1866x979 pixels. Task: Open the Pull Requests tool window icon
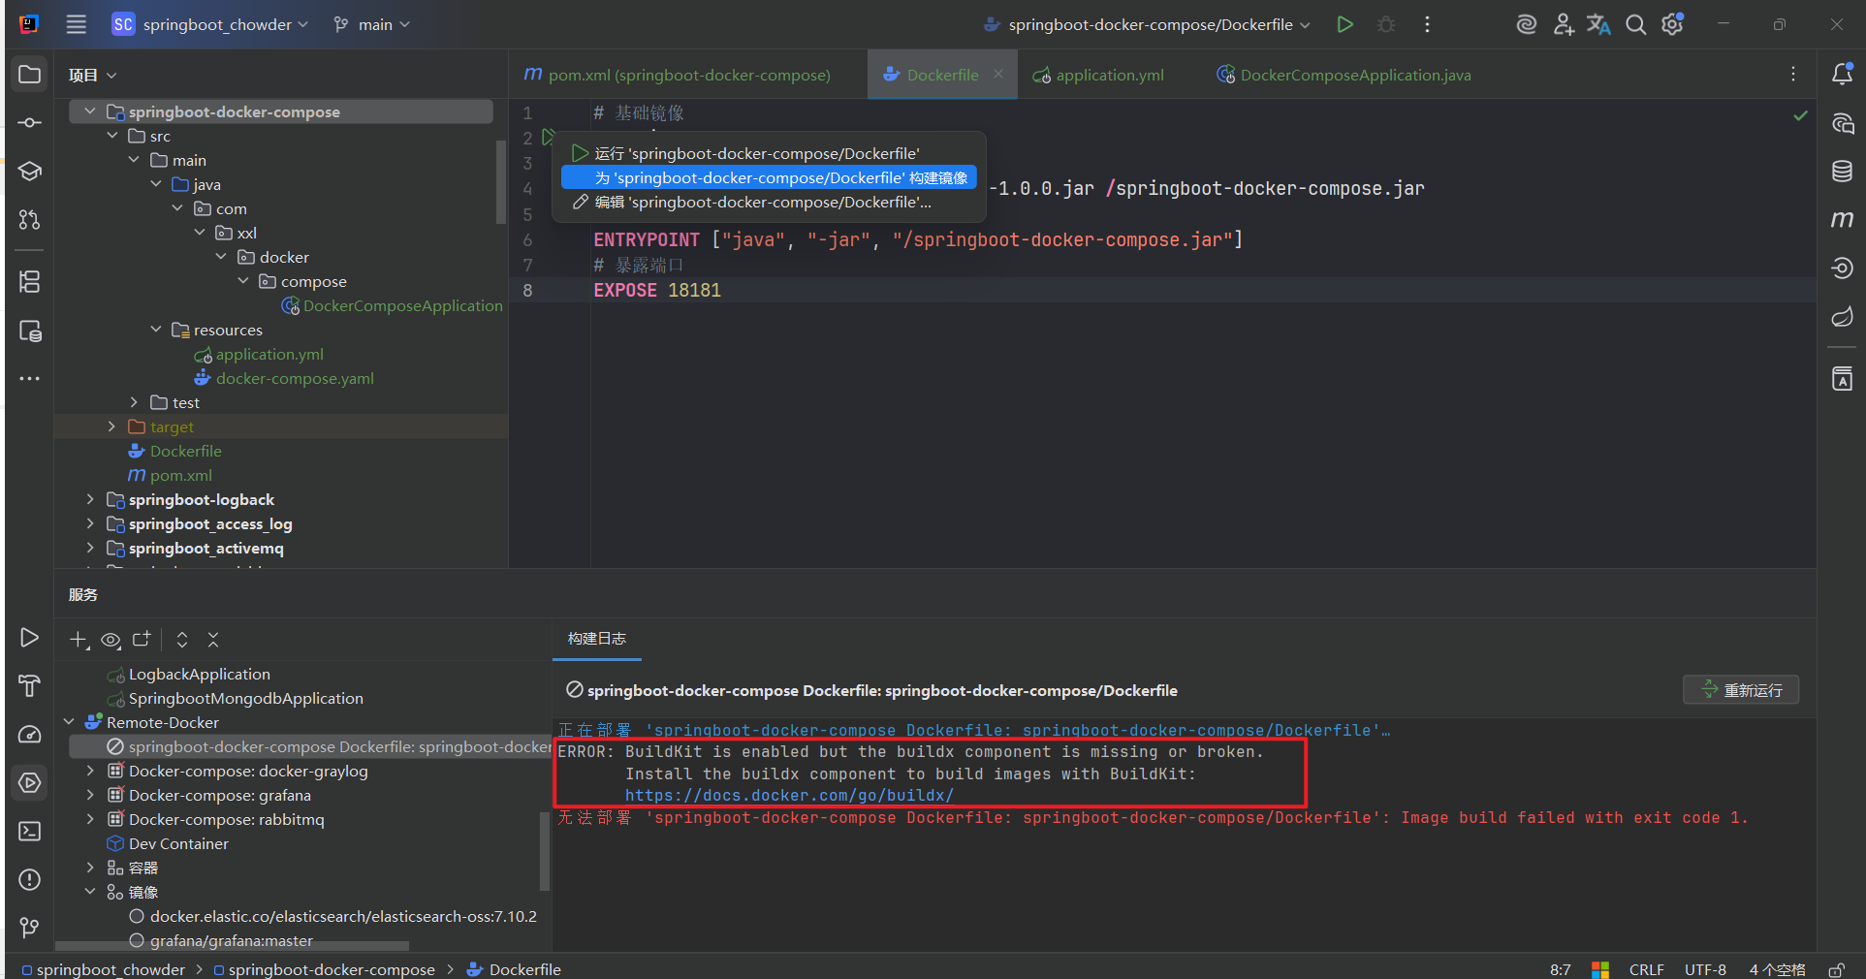pos(30,220)
